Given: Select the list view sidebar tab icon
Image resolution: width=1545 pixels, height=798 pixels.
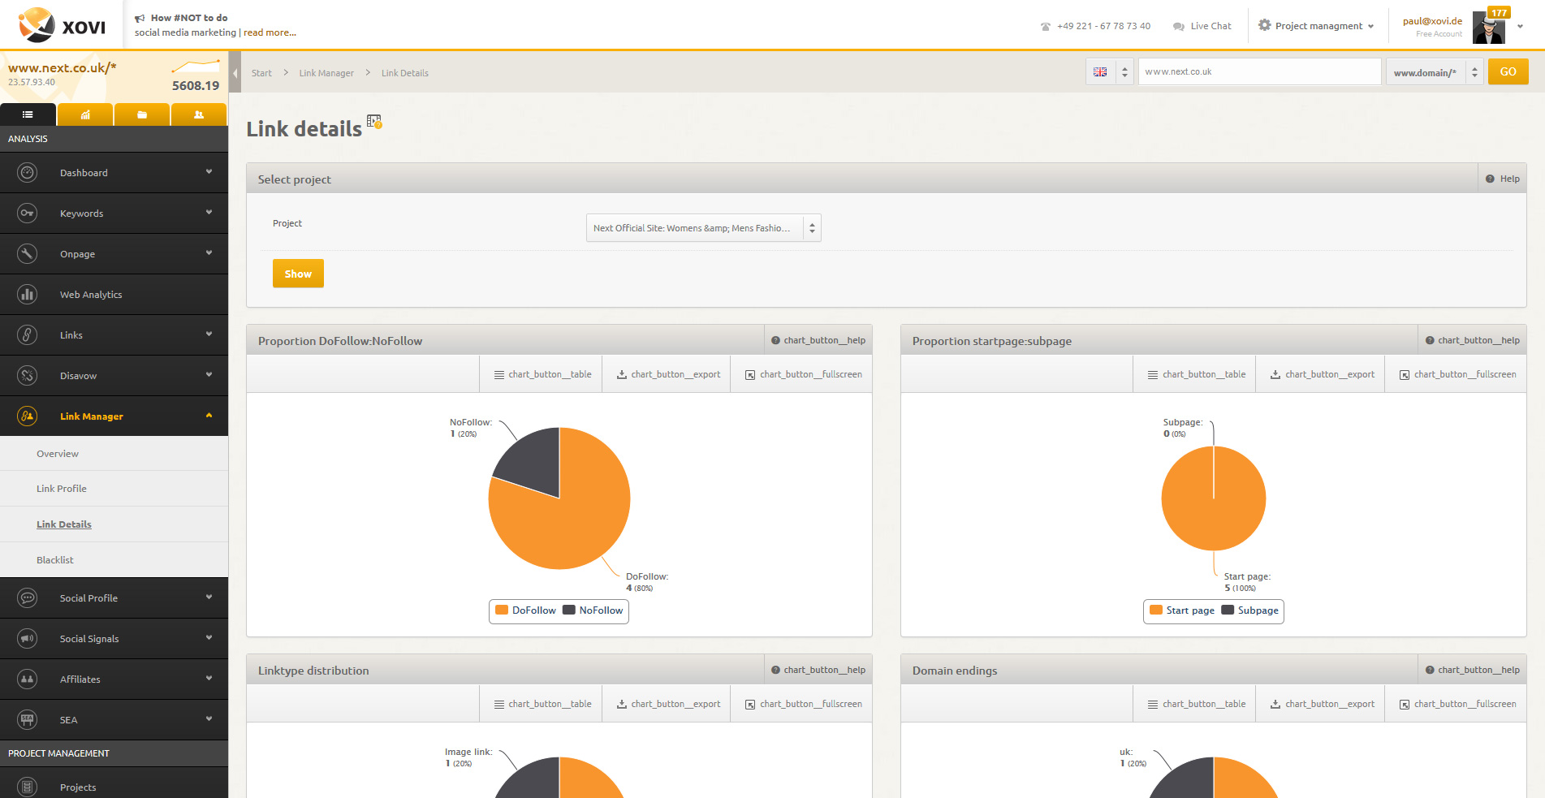Looking at the screenshot, I should [x=28, y=114].
